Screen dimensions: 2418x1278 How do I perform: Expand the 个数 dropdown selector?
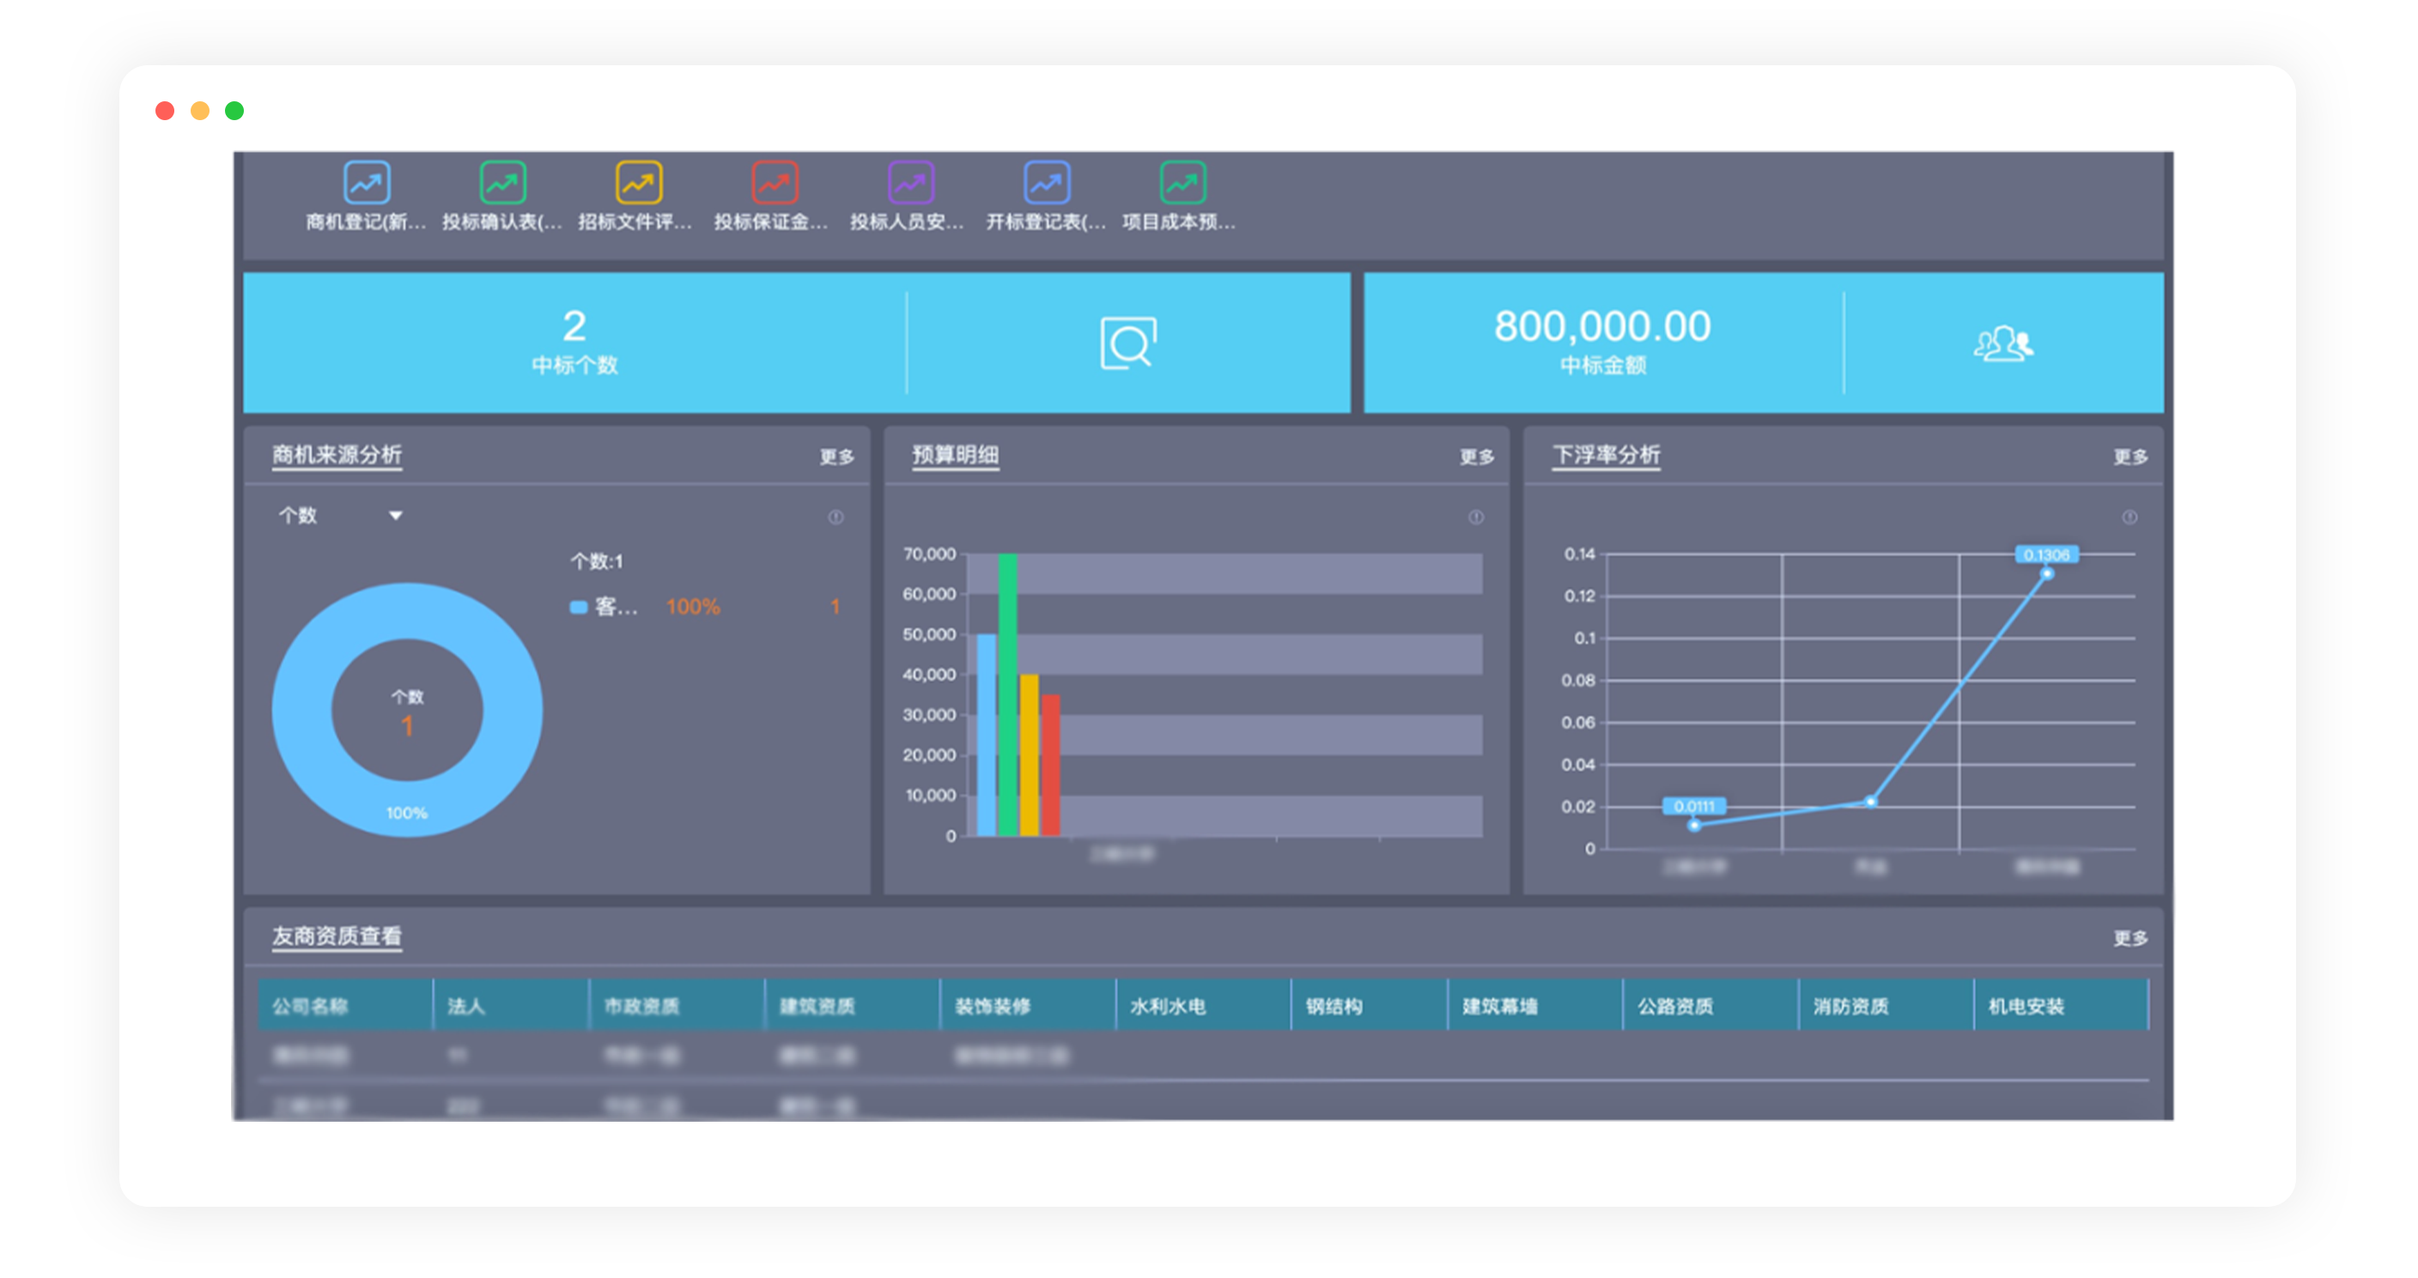tap(395, 515)
